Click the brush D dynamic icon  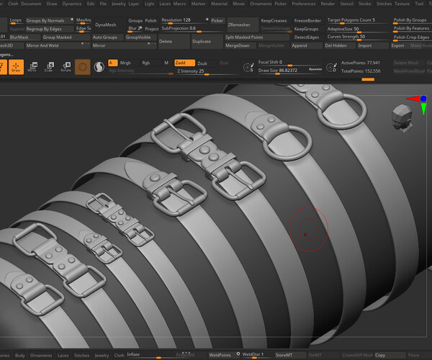pyautogui.click(x=331, y=68)
